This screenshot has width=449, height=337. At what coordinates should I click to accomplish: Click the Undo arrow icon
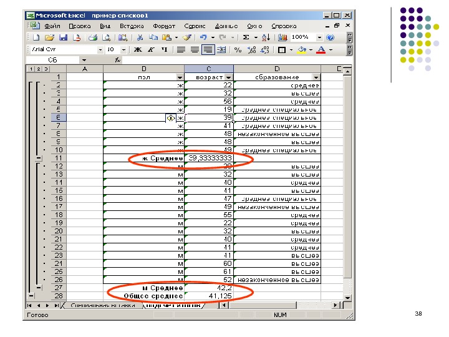(x=203, y=37)
